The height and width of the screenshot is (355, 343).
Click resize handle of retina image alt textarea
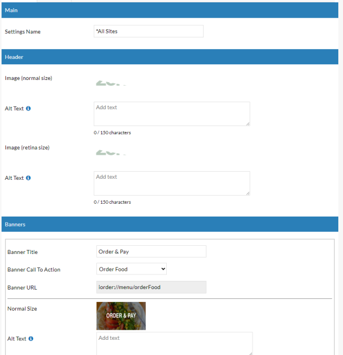click(248, 193)
